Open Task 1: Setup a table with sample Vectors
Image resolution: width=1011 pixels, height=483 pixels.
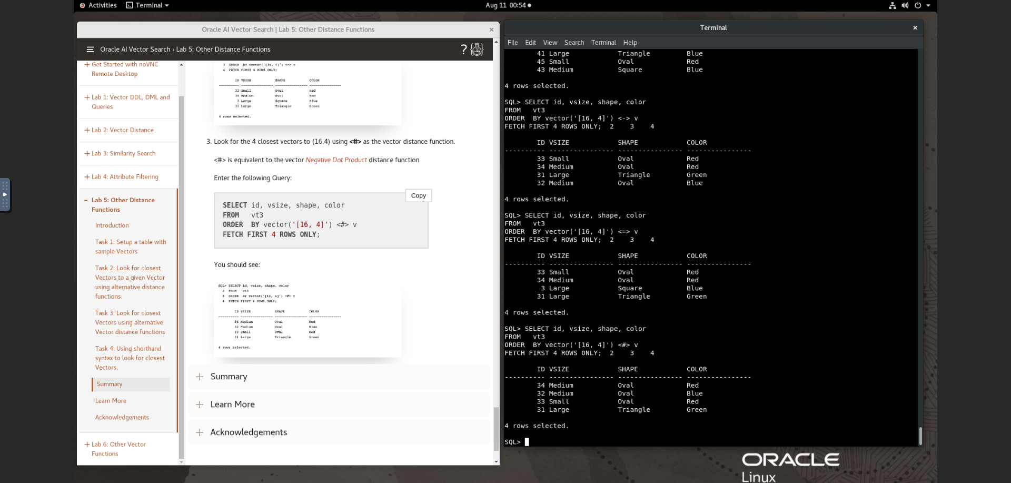(131, 247)
